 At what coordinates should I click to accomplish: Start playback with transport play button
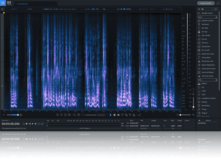[x=33, y=124]
